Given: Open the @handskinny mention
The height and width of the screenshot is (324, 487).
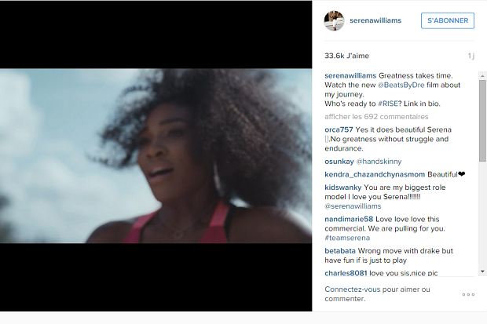Looking at the screenshot, I should (379, 162).
